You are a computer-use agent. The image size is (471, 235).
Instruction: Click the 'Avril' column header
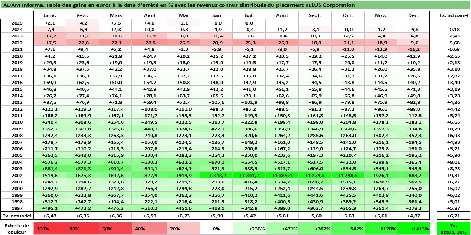coord(149,16)
